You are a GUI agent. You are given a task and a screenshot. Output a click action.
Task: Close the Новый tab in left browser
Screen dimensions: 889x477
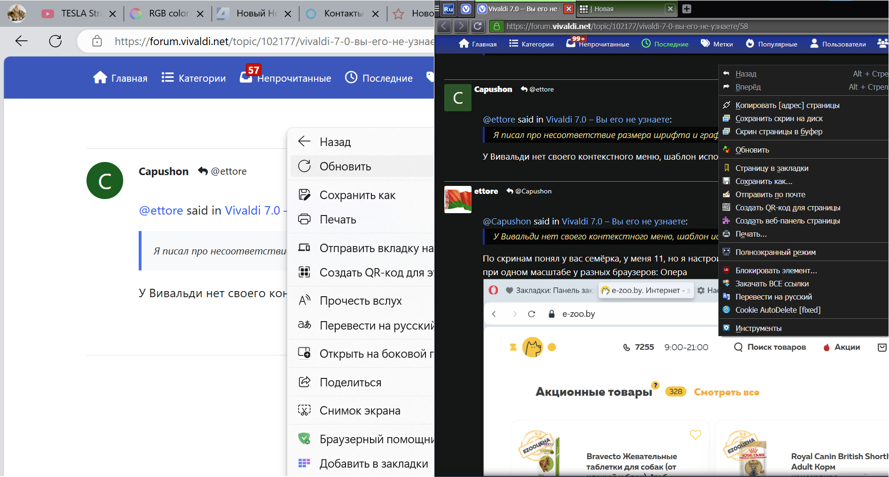coord(288,14)
